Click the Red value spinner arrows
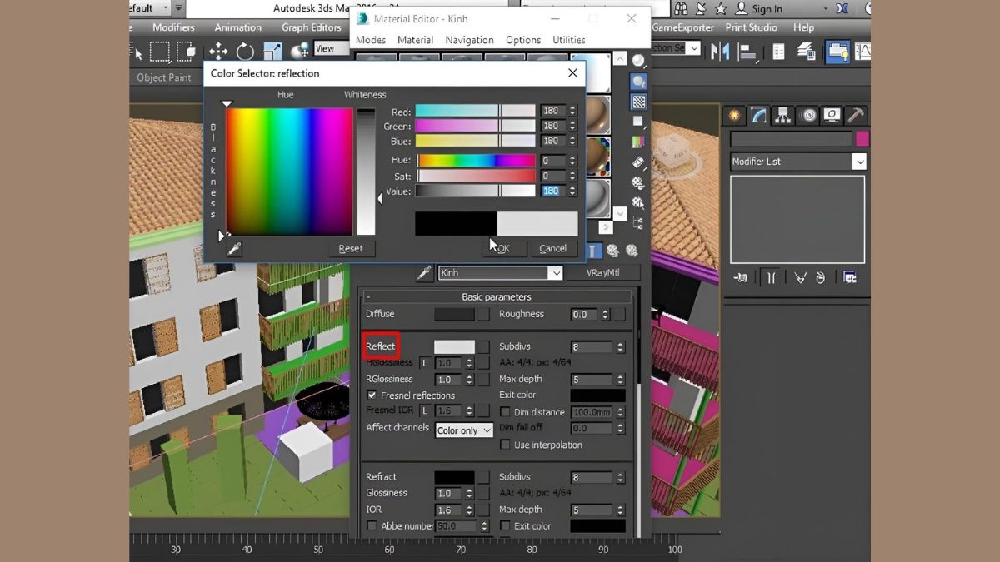 572,111
